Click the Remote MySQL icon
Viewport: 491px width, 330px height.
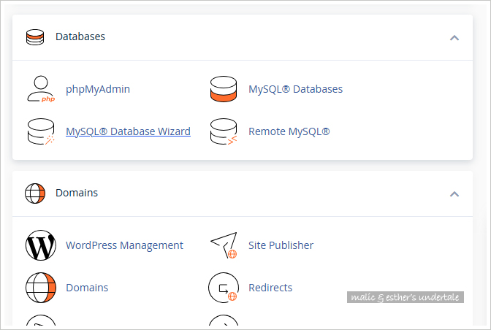224,132
